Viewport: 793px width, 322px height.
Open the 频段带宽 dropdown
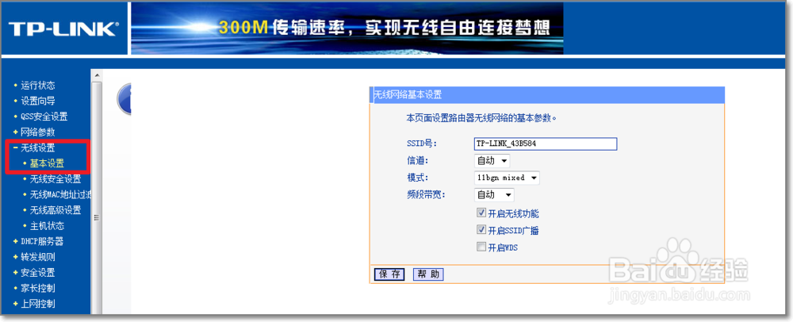pyautogui.click(x=494, y=194)
